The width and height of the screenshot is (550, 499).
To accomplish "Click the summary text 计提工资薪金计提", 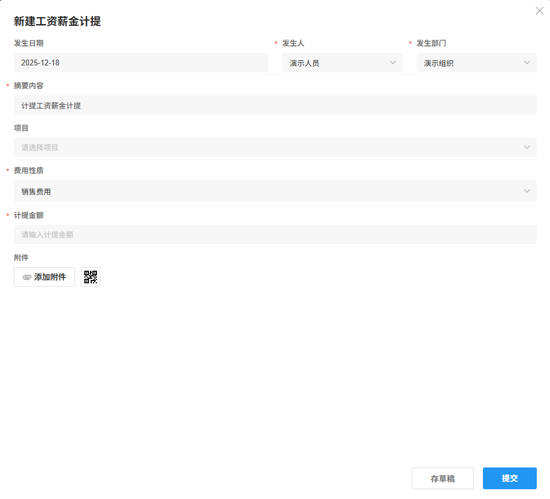I will pos(50,105).
